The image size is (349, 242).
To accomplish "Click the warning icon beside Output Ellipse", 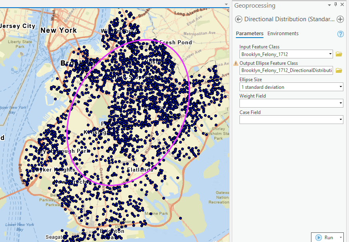I will 236,64.
